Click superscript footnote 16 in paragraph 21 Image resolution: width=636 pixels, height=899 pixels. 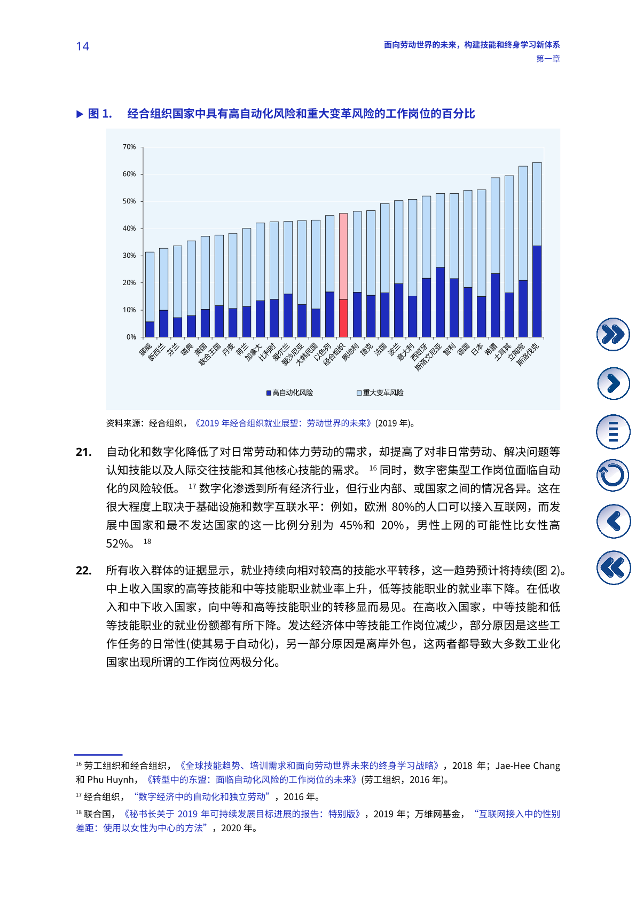click(x=373, y=468)
